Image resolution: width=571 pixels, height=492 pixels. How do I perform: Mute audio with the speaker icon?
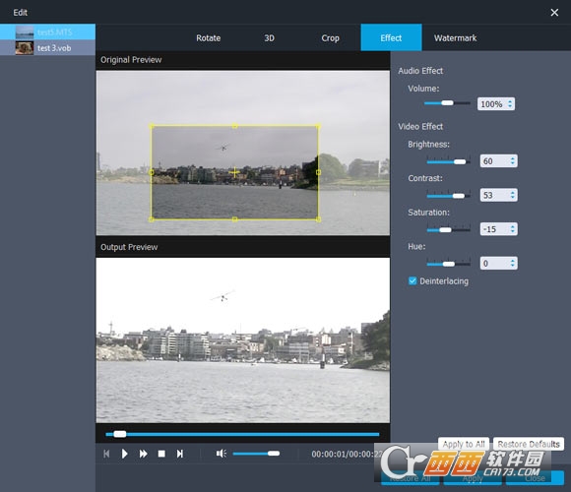[222, 454]
